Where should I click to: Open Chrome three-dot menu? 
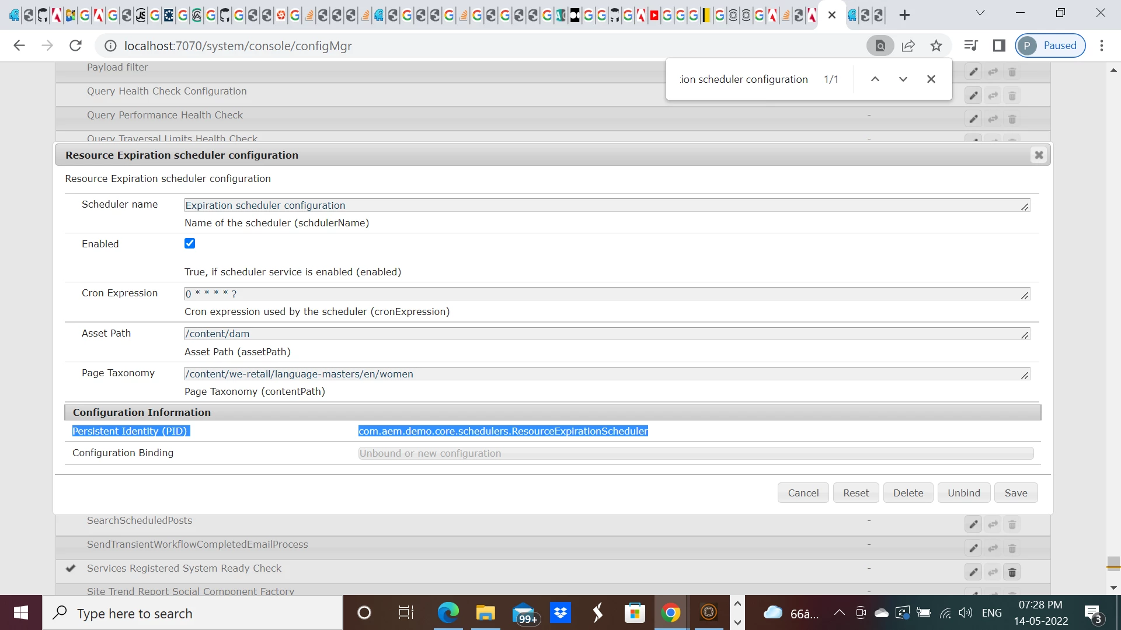coord(1102,45)
